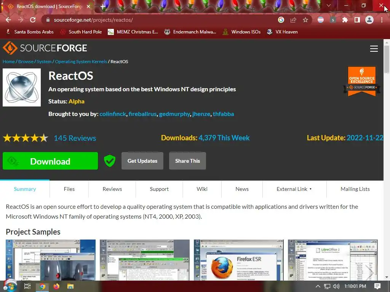Image resolution: width=390 pixels, height=292 pixels.
Task: Click Operating System Kernels breadcrumb
Action: [x=81, y=62]
